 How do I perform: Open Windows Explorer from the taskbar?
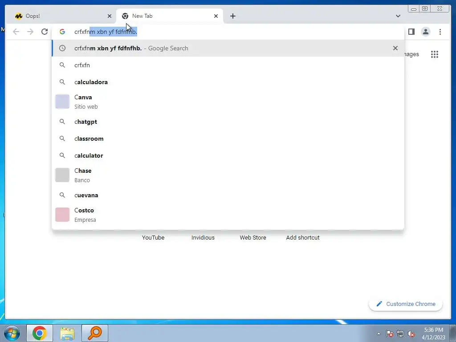point(67,333)
